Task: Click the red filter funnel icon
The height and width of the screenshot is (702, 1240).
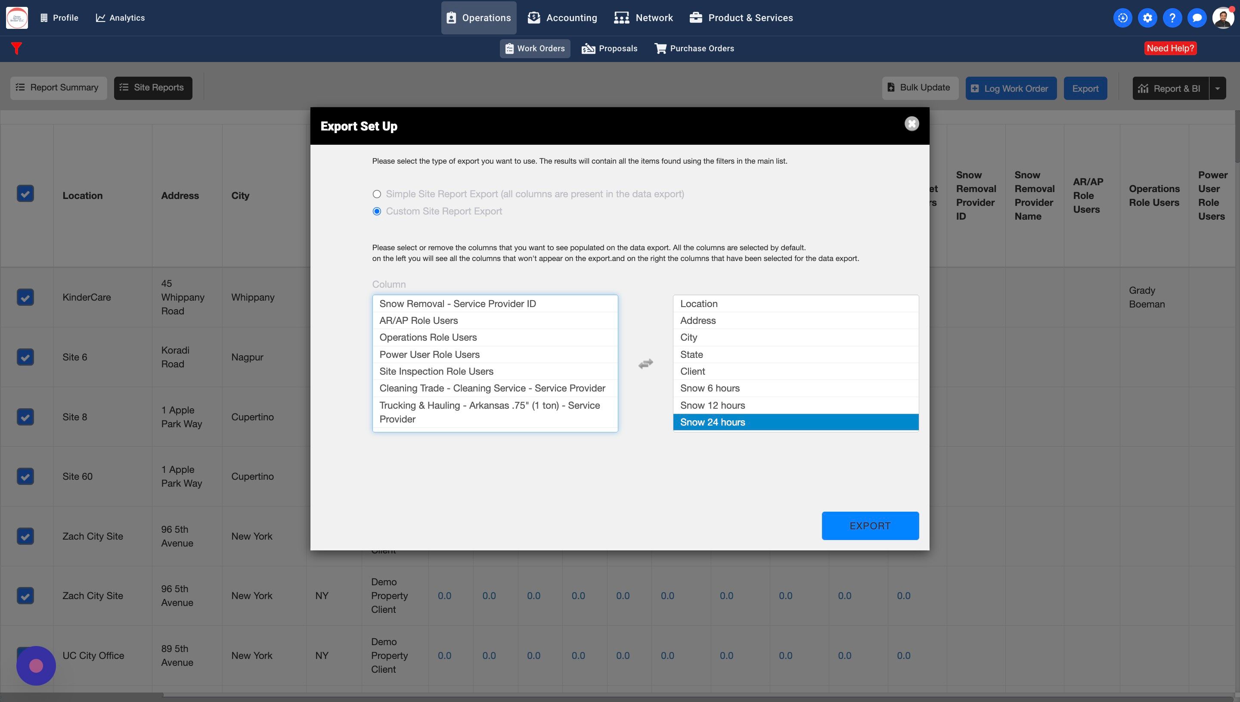Action: click(16, 48)
